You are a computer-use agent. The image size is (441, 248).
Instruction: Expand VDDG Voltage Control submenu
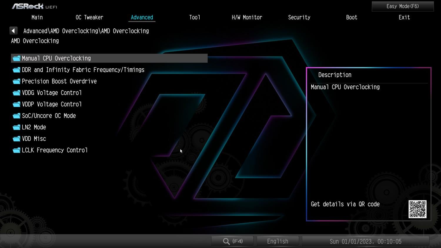[52, 93]
